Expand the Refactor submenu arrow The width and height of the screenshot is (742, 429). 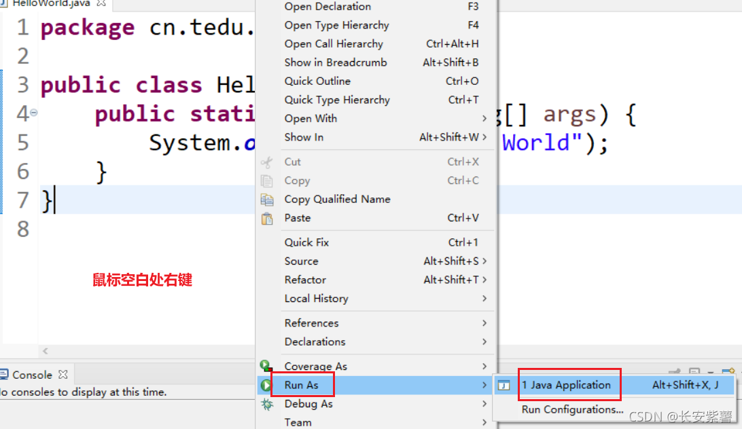(484, 280)
